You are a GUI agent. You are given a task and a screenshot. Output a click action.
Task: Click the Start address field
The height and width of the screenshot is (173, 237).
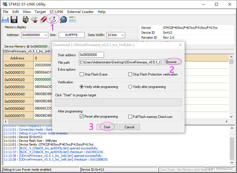click(91, 55)
